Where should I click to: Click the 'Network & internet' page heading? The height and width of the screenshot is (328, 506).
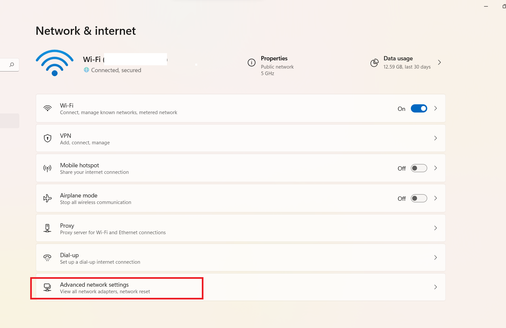pyautogui.click(x=86, y=31)
